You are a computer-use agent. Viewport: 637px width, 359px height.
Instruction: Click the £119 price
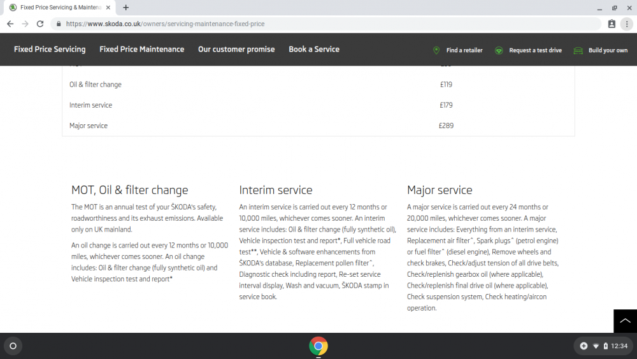coord(446,85)
